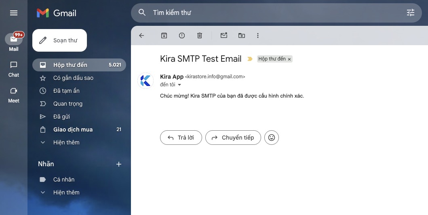Open the Move to folder icon
The height and width of the screenshot is (215, 428).
point(242,35)
